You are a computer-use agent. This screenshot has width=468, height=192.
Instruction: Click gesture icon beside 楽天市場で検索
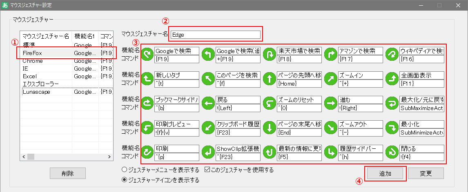point(270,55)
